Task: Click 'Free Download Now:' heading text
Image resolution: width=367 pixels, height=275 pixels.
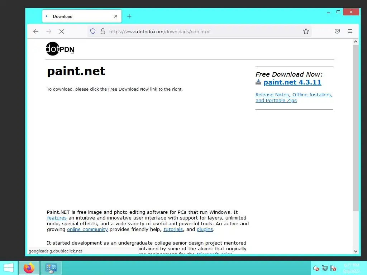Action: coord(289,74)
